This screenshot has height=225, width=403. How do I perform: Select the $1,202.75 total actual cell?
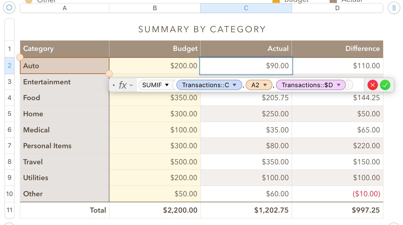click(246, 210)
